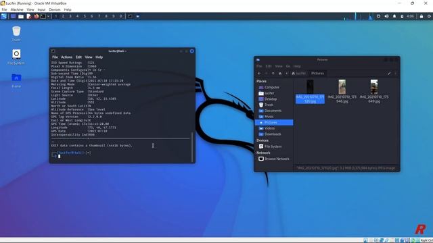Open the terminal emulator panel launcher
This screenshot has width=433, height=243.
coord(43,16)
